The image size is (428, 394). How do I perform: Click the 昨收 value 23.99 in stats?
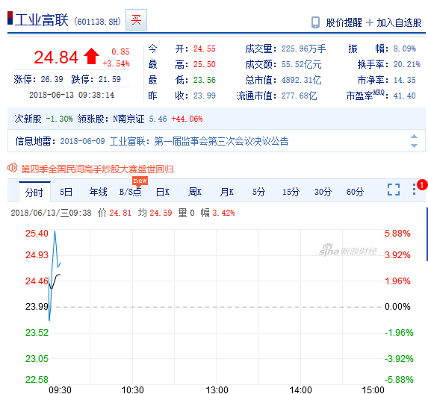(x=205, y=96)
